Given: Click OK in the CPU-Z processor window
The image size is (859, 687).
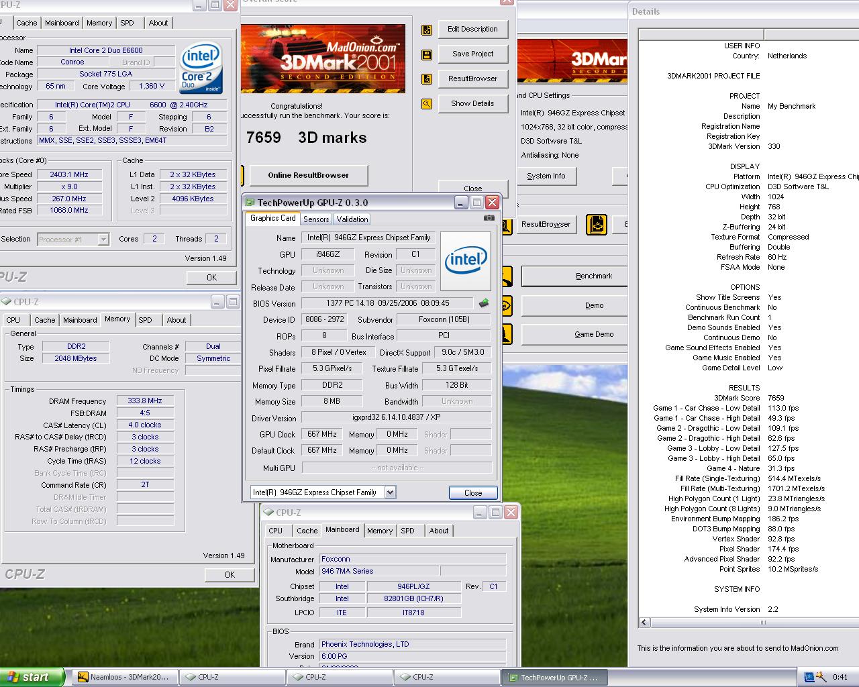Looking at the screenshot, I should click(211, 278).
